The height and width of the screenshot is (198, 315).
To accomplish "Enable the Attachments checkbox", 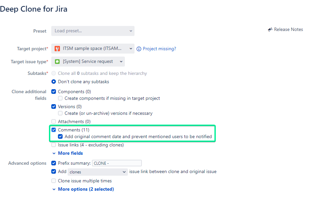I will (x=54, y=121).
